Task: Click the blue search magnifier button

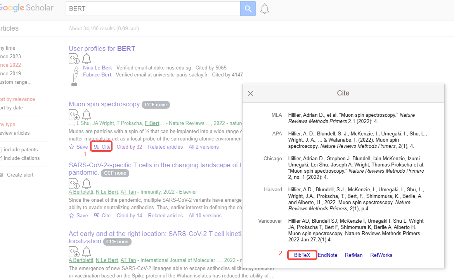Action: (x=248, y=9)
